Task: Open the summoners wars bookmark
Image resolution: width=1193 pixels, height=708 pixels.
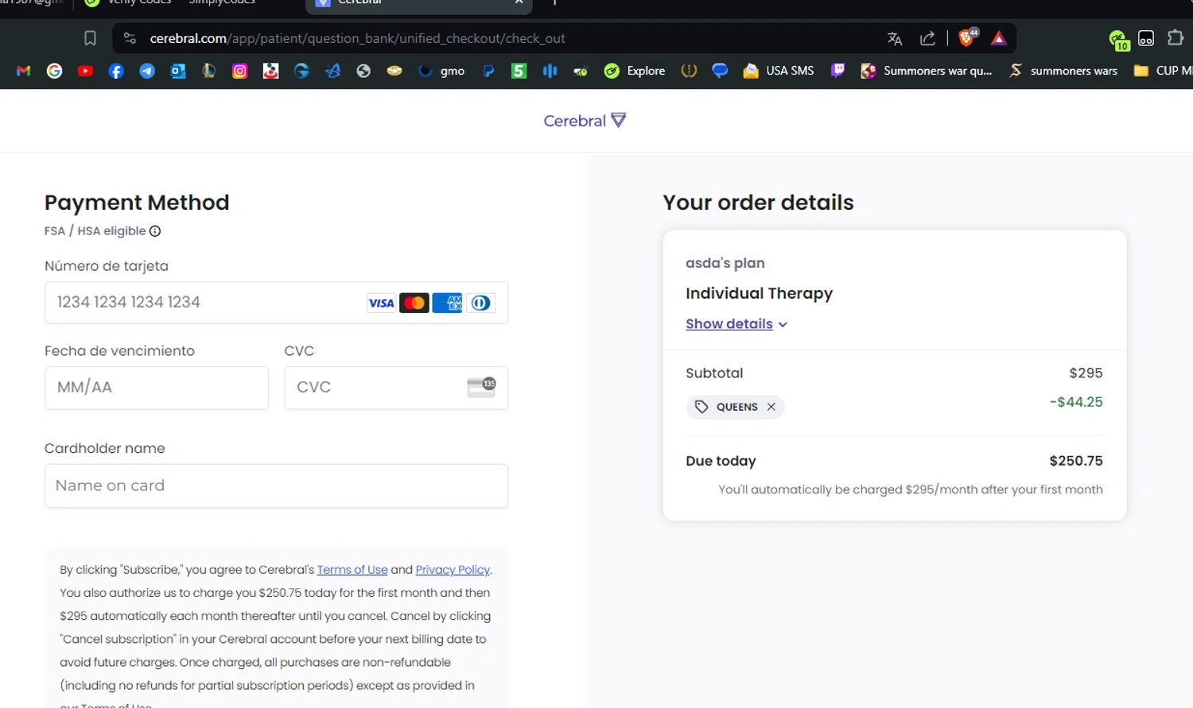Action: point(1063,71)
